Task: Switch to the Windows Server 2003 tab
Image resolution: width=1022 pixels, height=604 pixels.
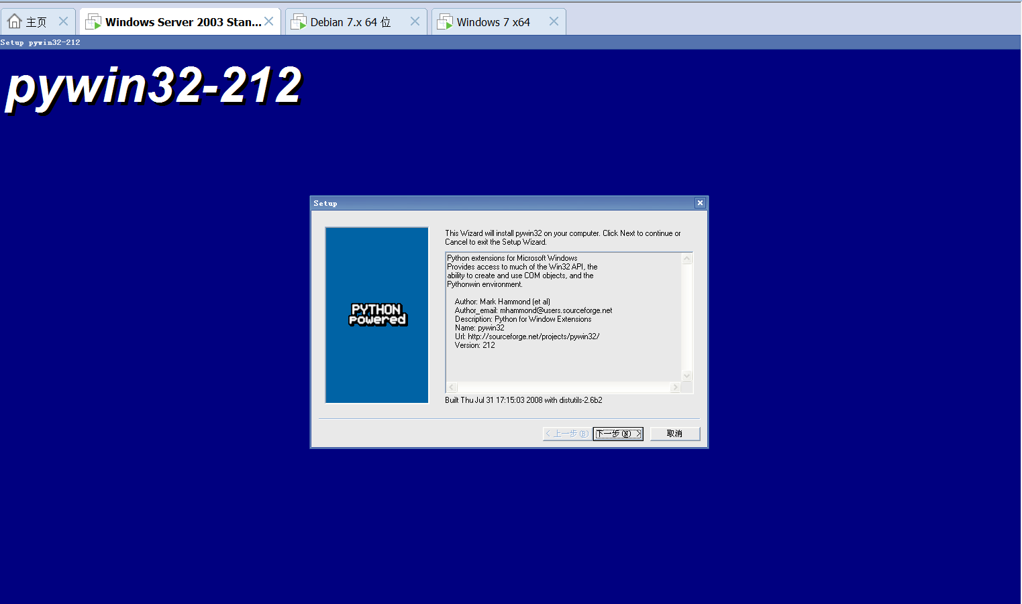Action: tap(180, 21)
